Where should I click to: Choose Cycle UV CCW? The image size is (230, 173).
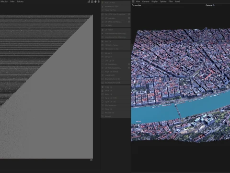[116, 98]
